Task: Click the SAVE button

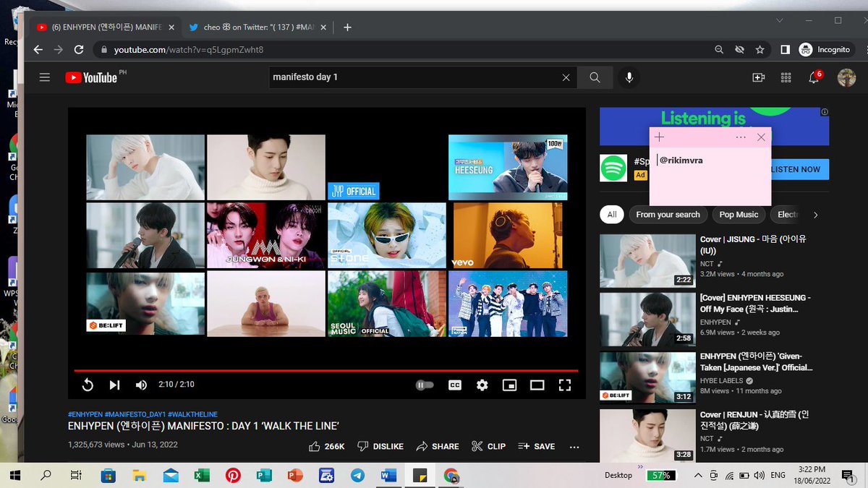Action: (536, 447)
